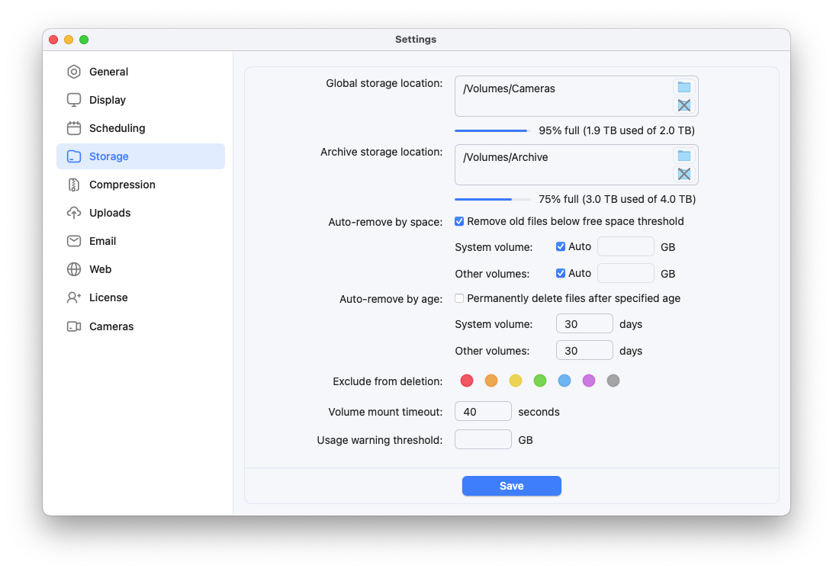
Task: Enable permanently delete files after specified age
Action: (x=459, y=298)
